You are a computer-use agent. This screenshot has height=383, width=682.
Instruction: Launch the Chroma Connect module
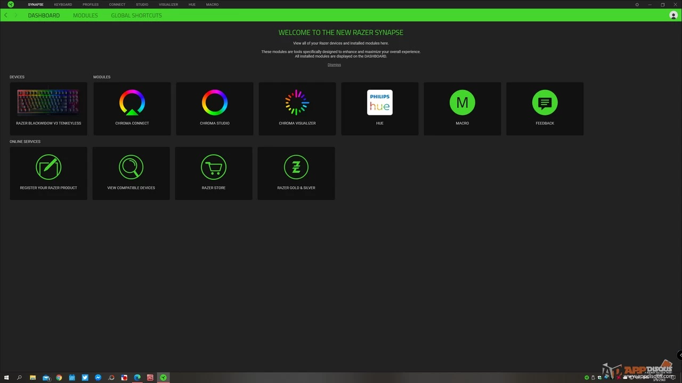tap(132, 109)
